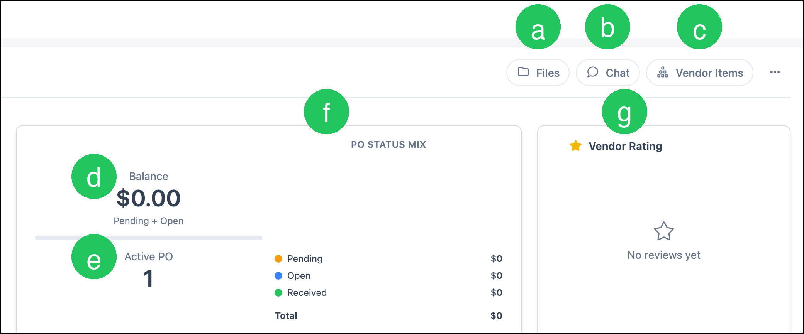Select the green Received status dot
The height and width of the screenshot is (334, 804).
(278, 293)
